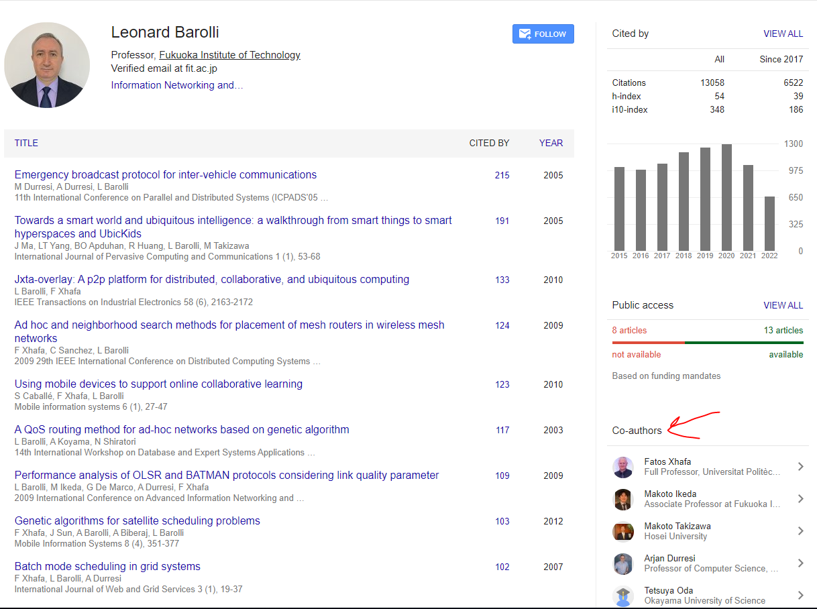Screen dimensions: 817x609
Task: Open the Fukuoka Institute of Technology link
Action: point(229,54)
